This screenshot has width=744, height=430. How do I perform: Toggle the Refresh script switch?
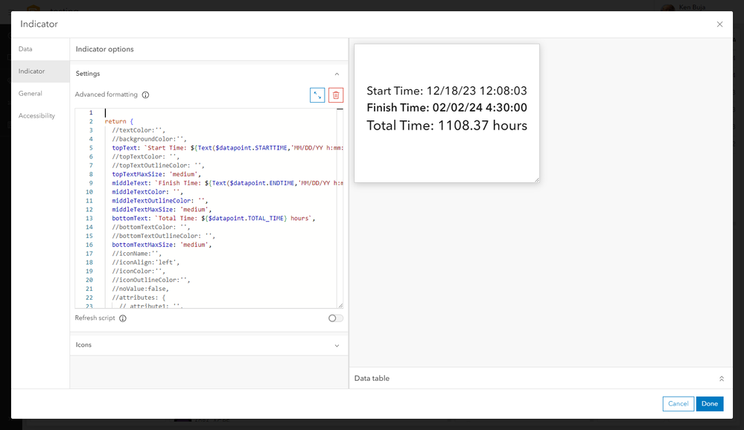coord(335,318)
